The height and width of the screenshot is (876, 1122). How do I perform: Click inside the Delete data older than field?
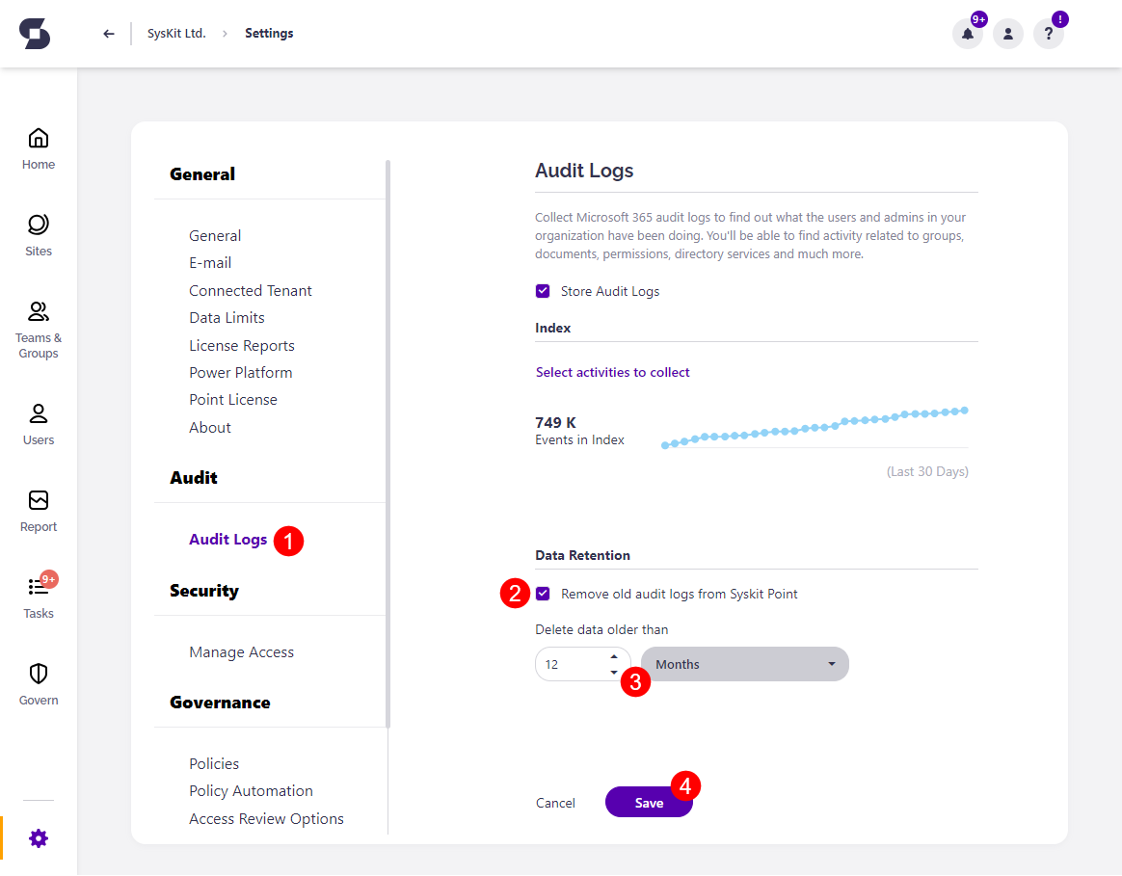pos(569,664)
